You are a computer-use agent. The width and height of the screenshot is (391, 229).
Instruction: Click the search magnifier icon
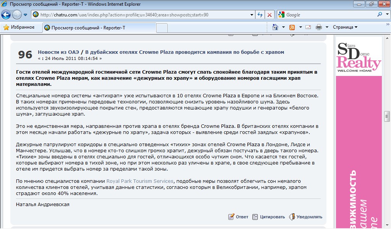380,15
